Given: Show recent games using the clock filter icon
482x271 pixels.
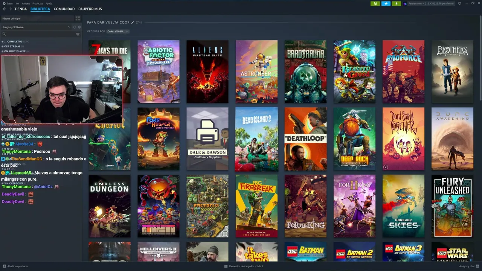Looking at the screenshot, I should point(75,27).
